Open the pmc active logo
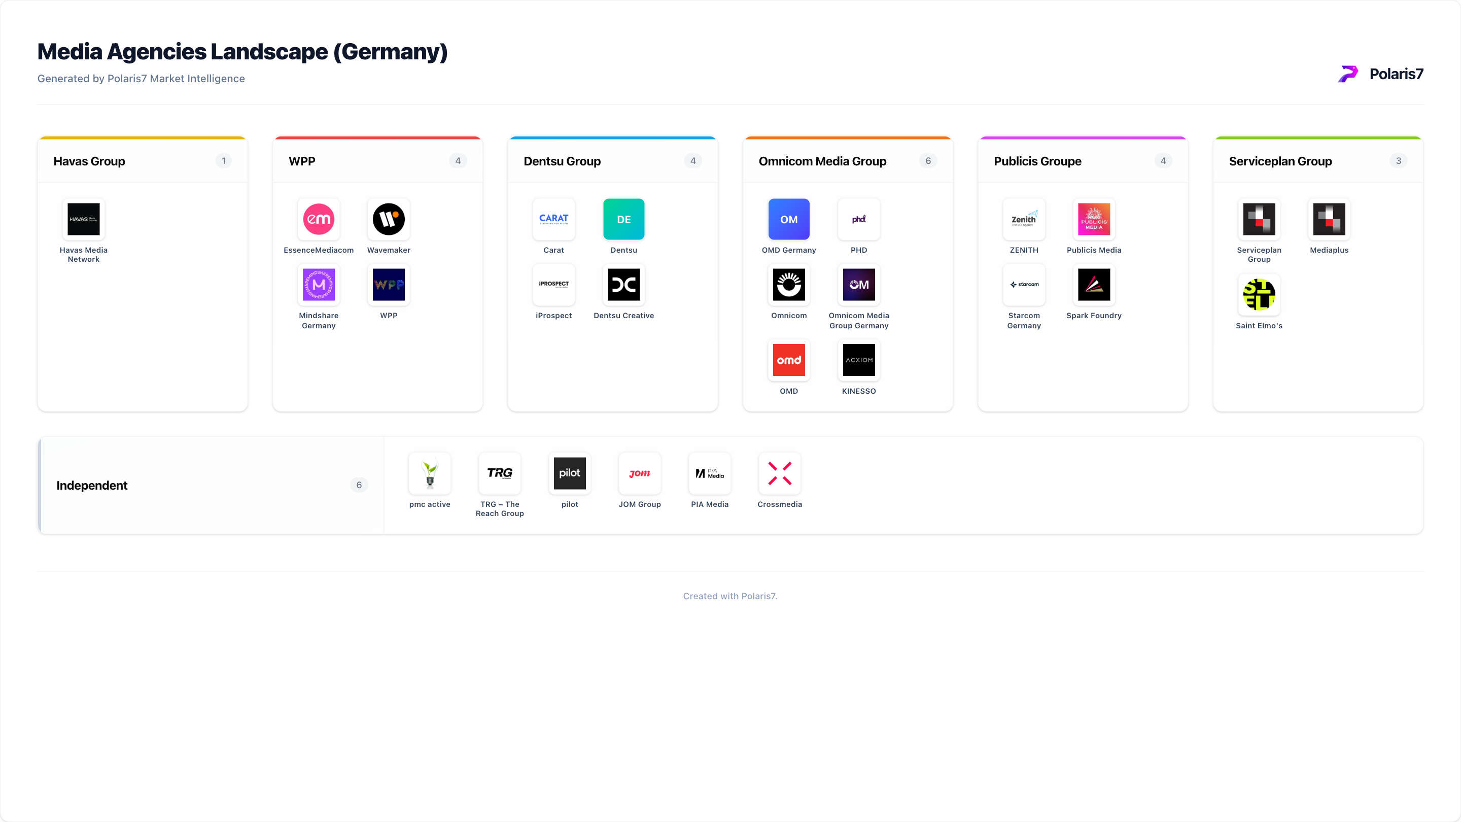The height and width of the screenshot is (822, 1461). 430,473
